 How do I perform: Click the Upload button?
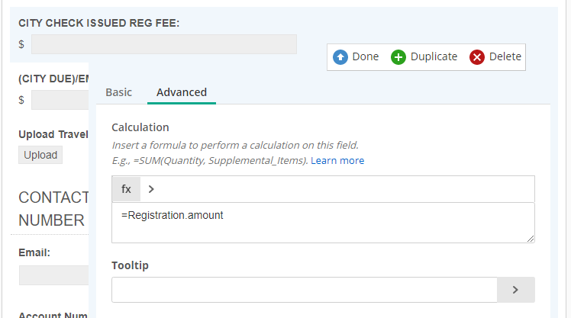[x=40, y=155]
